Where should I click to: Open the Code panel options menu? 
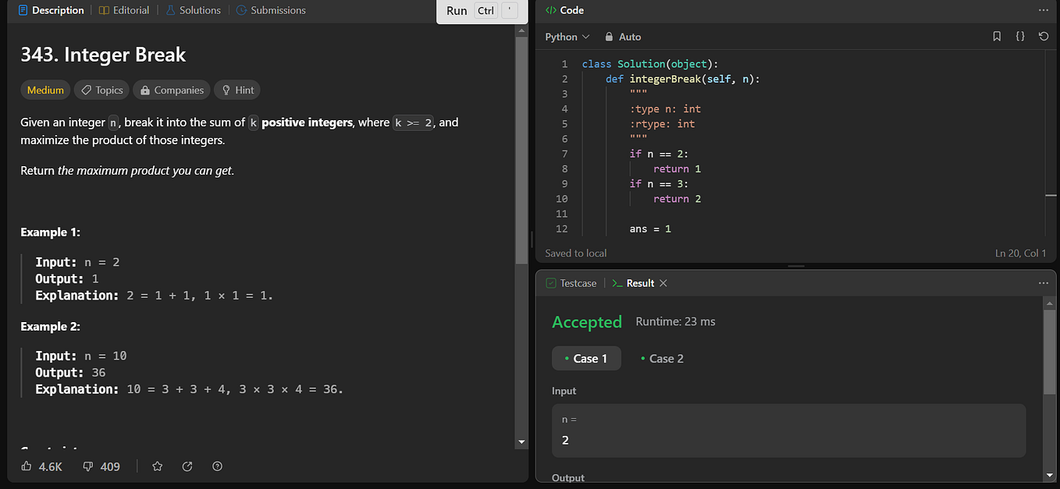coord(1044,9)
